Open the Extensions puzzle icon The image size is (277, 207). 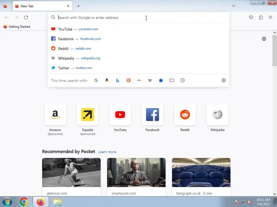tap(261, 17)
